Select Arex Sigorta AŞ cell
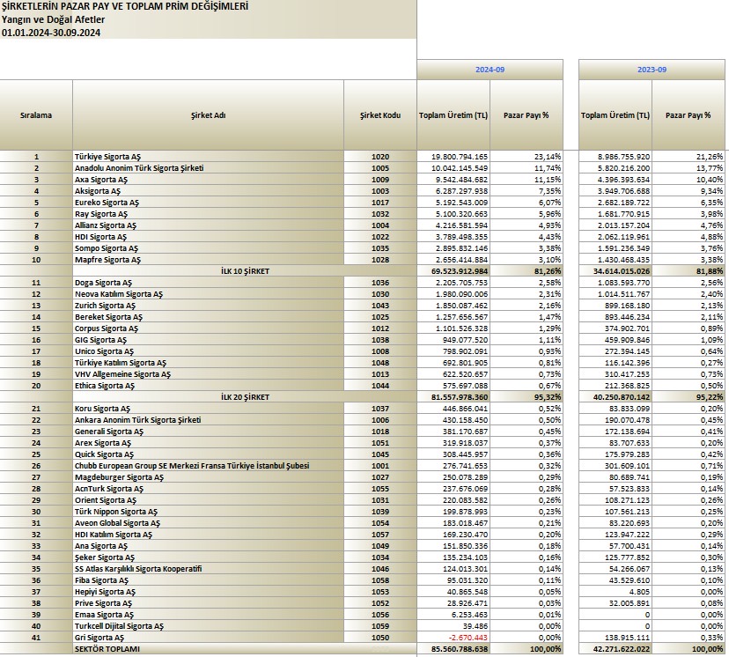Image resolution: width=729 pixels, height=657 pixels. [x=208, y=443]
